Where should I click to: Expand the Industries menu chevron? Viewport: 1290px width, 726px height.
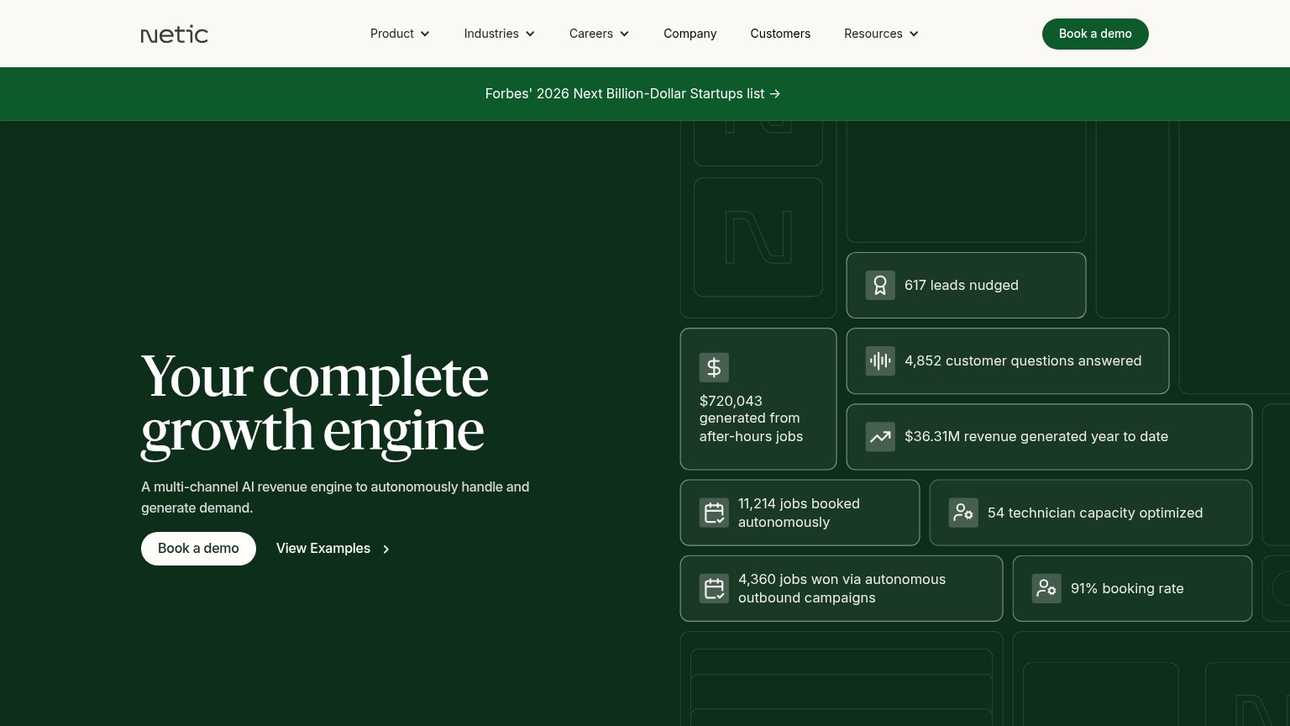[530, 34]
